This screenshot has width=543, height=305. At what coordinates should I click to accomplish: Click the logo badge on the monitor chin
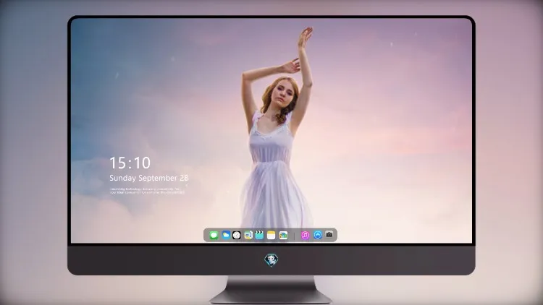click(x=271, y=260)
